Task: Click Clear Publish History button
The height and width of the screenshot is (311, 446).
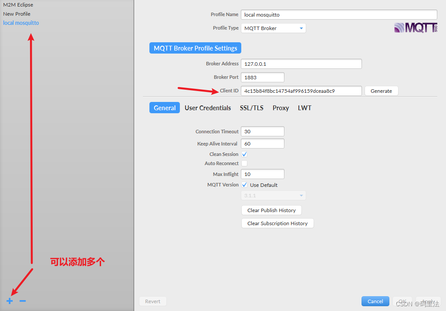Action: click(271, 210)
